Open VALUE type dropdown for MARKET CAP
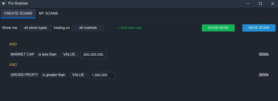Screen dimensions: 278x101 pos(69,55)
